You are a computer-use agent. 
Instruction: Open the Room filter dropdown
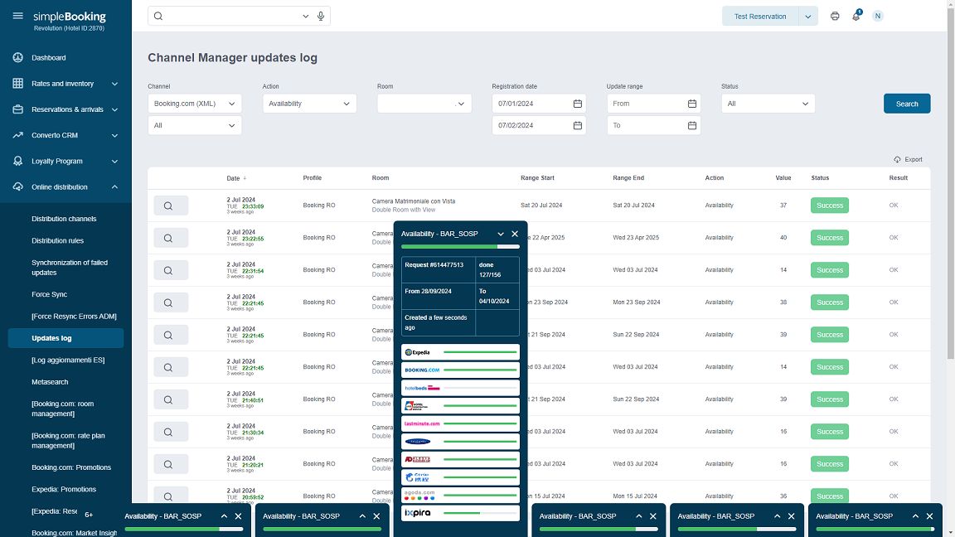(424, 104)
